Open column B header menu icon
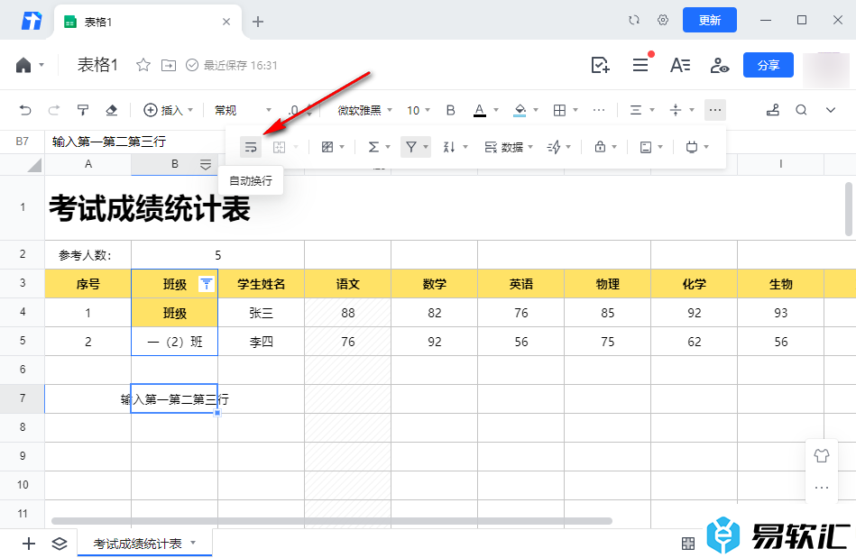 click(x=206, y=165)
